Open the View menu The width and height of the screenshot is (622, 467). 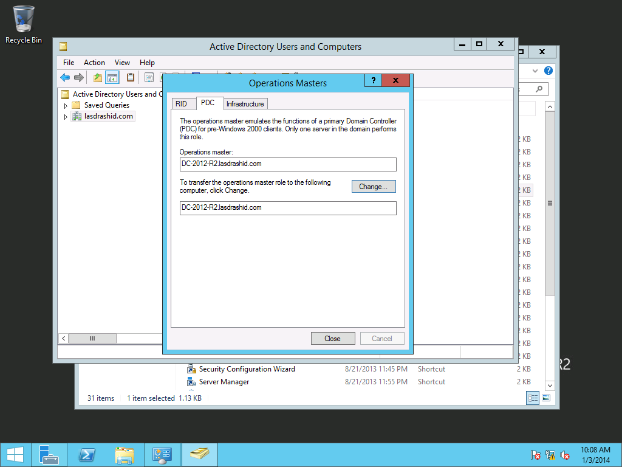click(x=122, y=63)
